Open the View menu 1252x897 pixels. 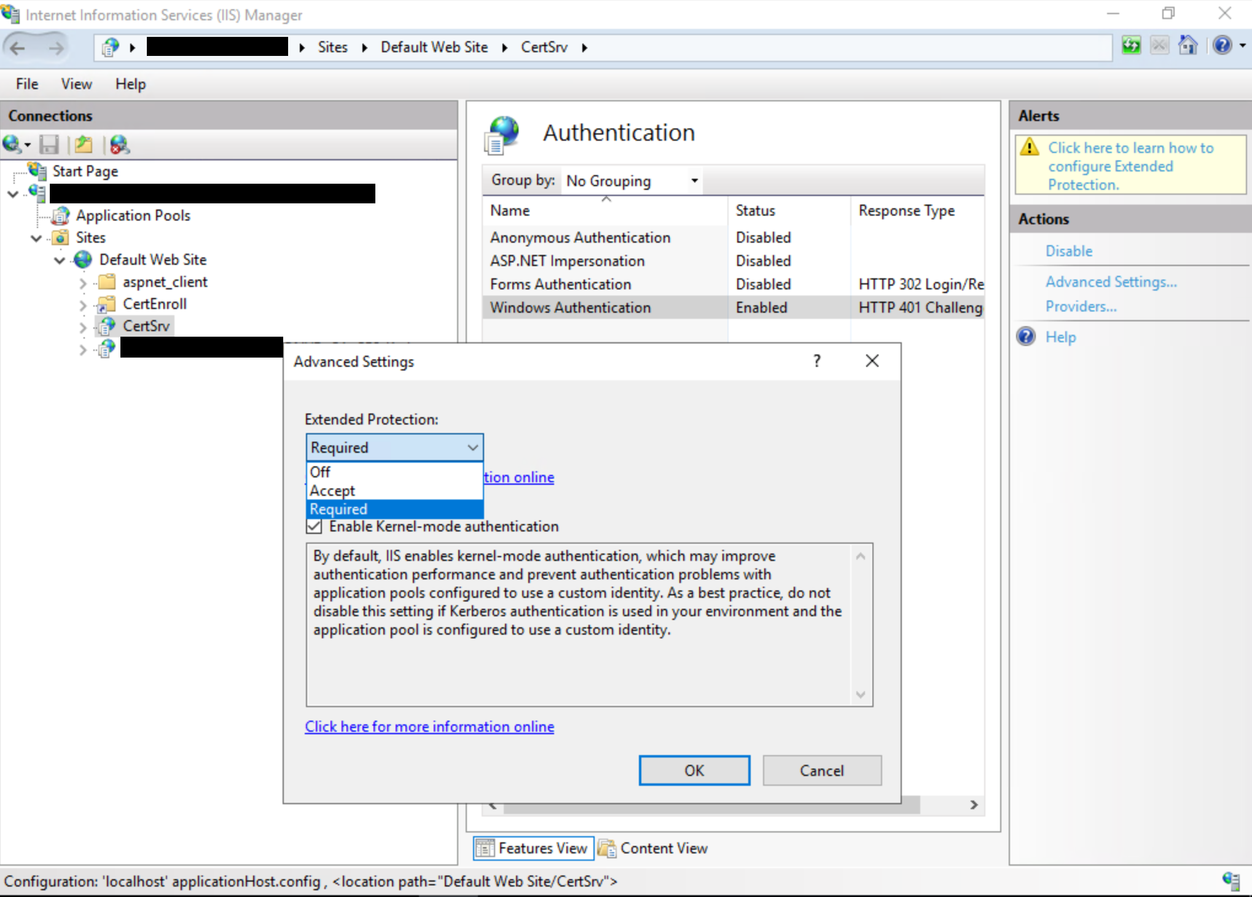point(77,84)
